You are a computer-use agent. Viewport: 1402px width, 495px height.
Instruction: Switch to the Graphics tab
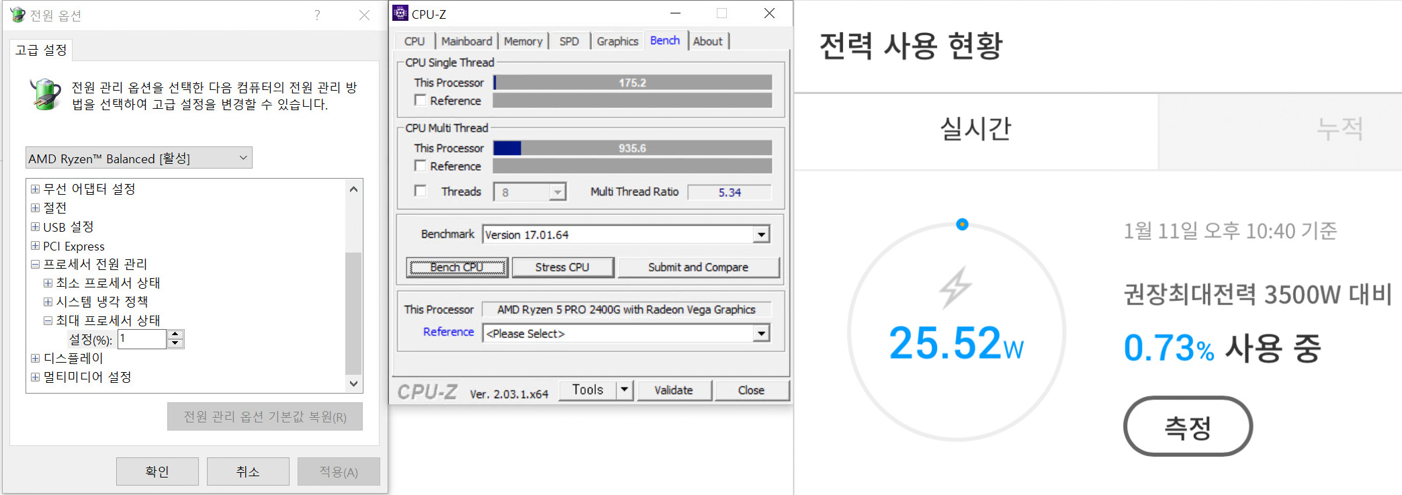(x=617, y=41)
